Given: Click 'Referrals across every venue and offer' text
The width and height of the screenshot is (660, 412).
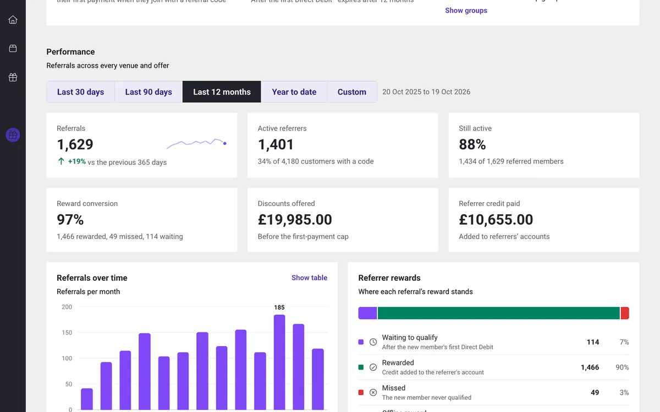Looking at the screenshot, I should coord(108,65).
